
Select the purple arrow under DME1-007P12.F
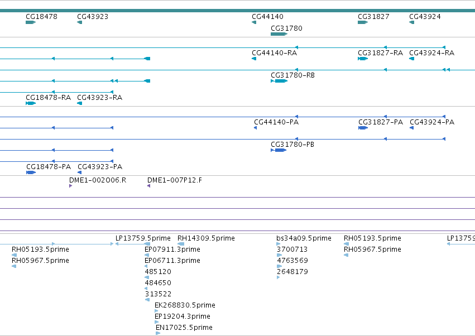[x=148, y=186]
